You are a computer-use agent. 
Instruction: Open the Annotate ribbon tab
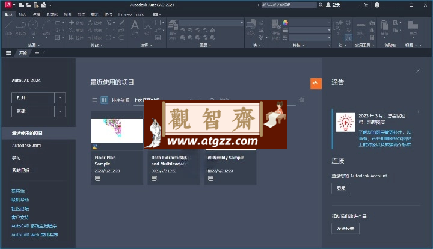[37, 14]
